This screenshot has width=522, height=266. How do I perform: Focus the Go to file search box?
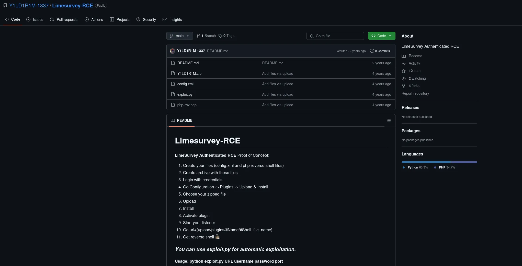pos(335,36)
